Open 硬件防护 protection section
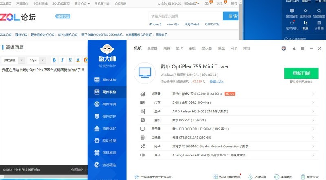Screen dimensions: 326x180 (x=107, y=116)
